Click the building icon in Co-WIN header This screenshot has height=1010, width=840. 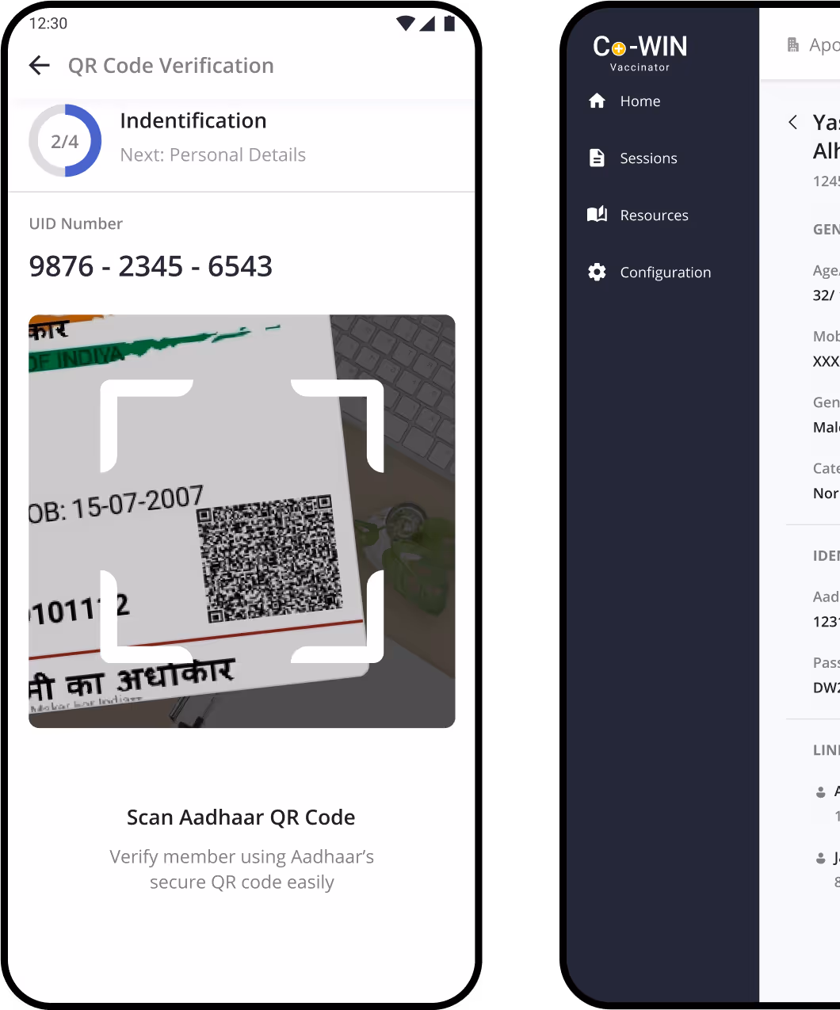pyautogui.click(x=792, y=44)
